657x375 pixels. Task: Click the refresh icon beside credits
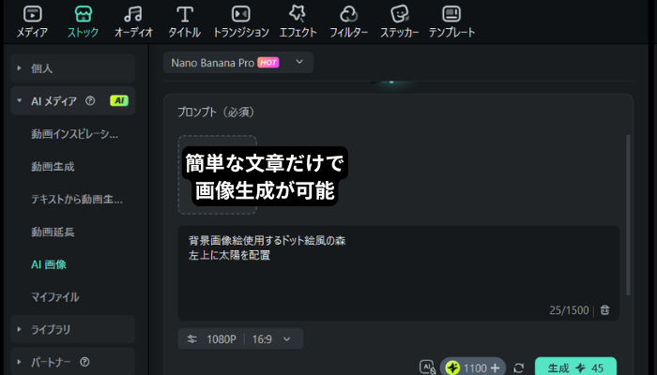click(x=519, y=367)
